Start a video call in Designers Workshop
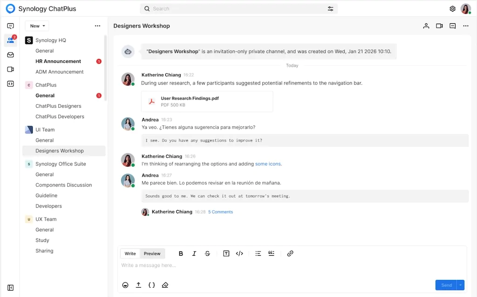Viewport: 477px width, 297px height. [439, 26]
